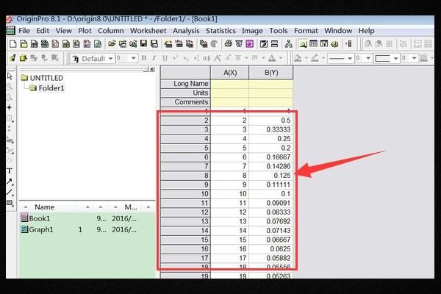Image resolution: width=441 pixels, height=294 pixels.
Task: Open the text alignment dropdown arrow
Action: point(246,58)
